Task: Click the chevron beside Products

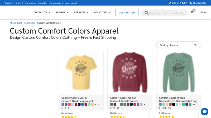Action: (49, 12)
